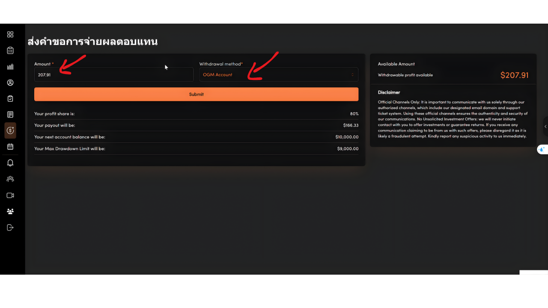The height and width of the screenshot is (308, 548).
Task: Click the solid community users icon
Action: coord(10,211)
